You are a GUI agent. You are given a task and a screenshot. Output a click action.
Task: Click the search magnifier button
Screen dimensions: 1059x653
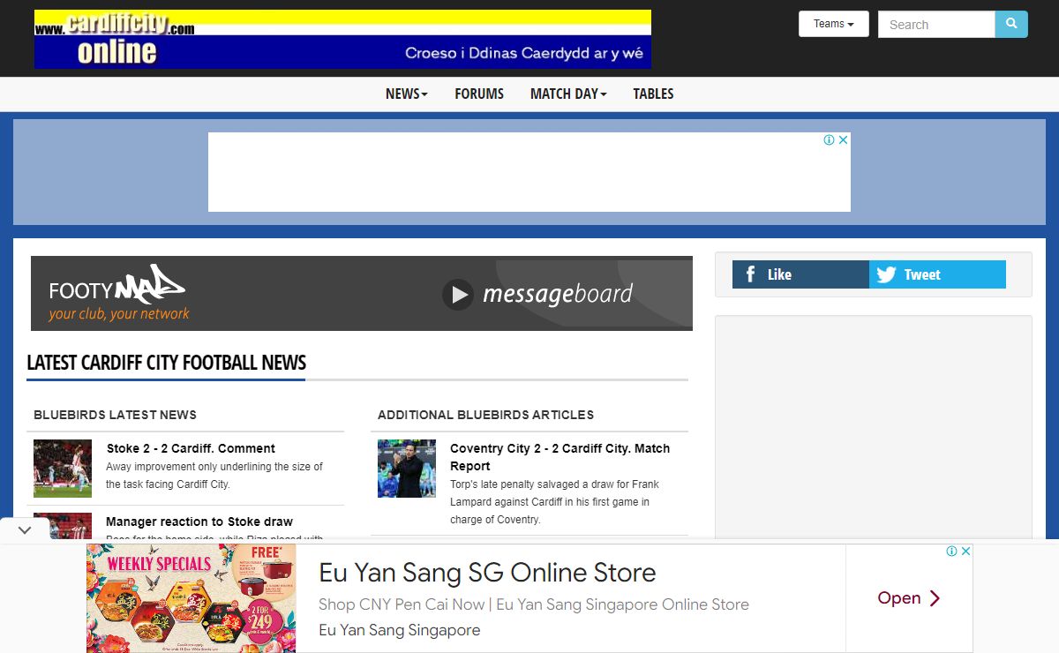(x=1011, y=24)
